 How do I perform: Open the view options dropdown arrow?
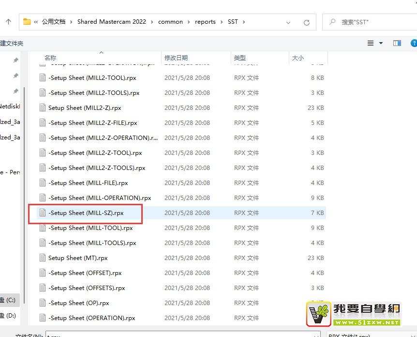pyautogui.click(x=381, y=43)
